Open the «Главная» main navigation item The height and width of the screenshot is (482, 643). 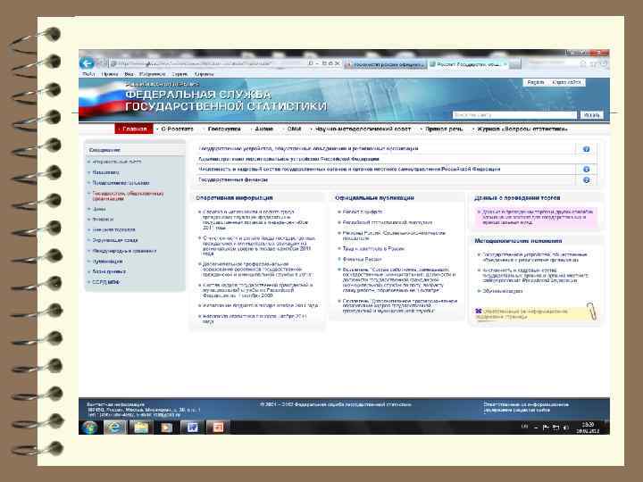point(134,129)
